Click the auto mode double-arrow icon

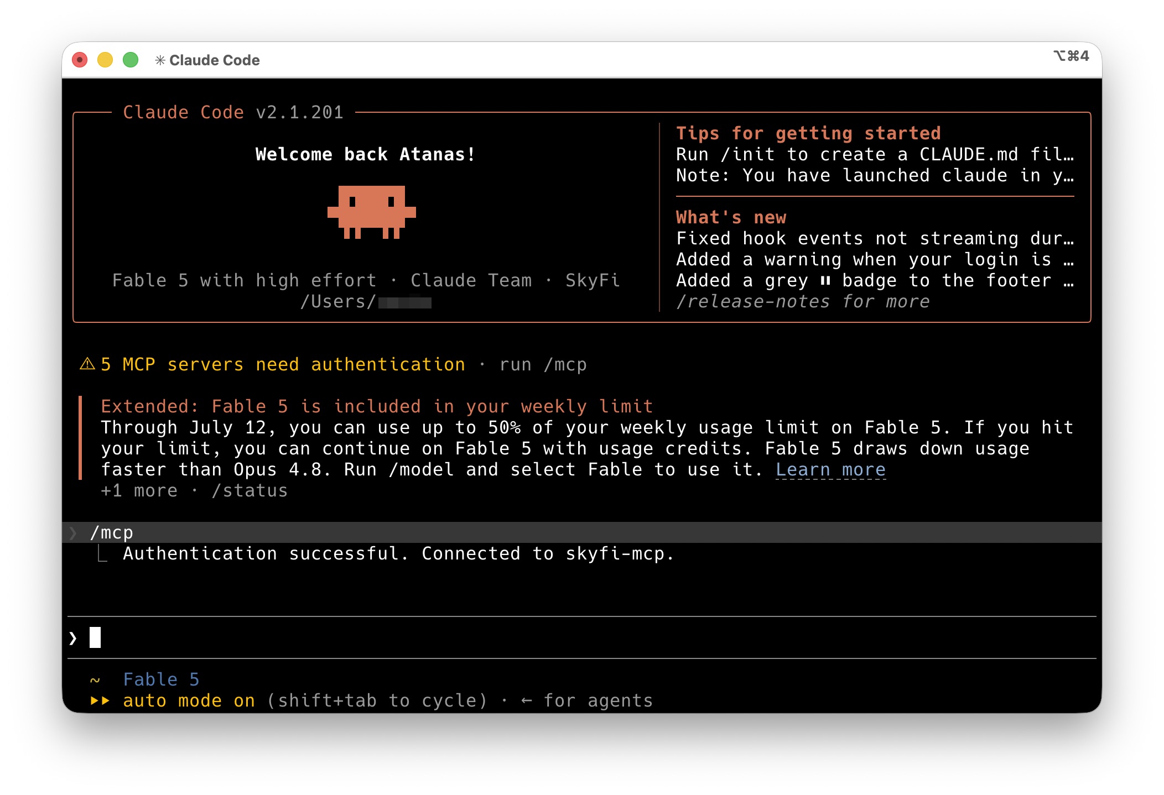pyautogui.click(x=100, y=700)
